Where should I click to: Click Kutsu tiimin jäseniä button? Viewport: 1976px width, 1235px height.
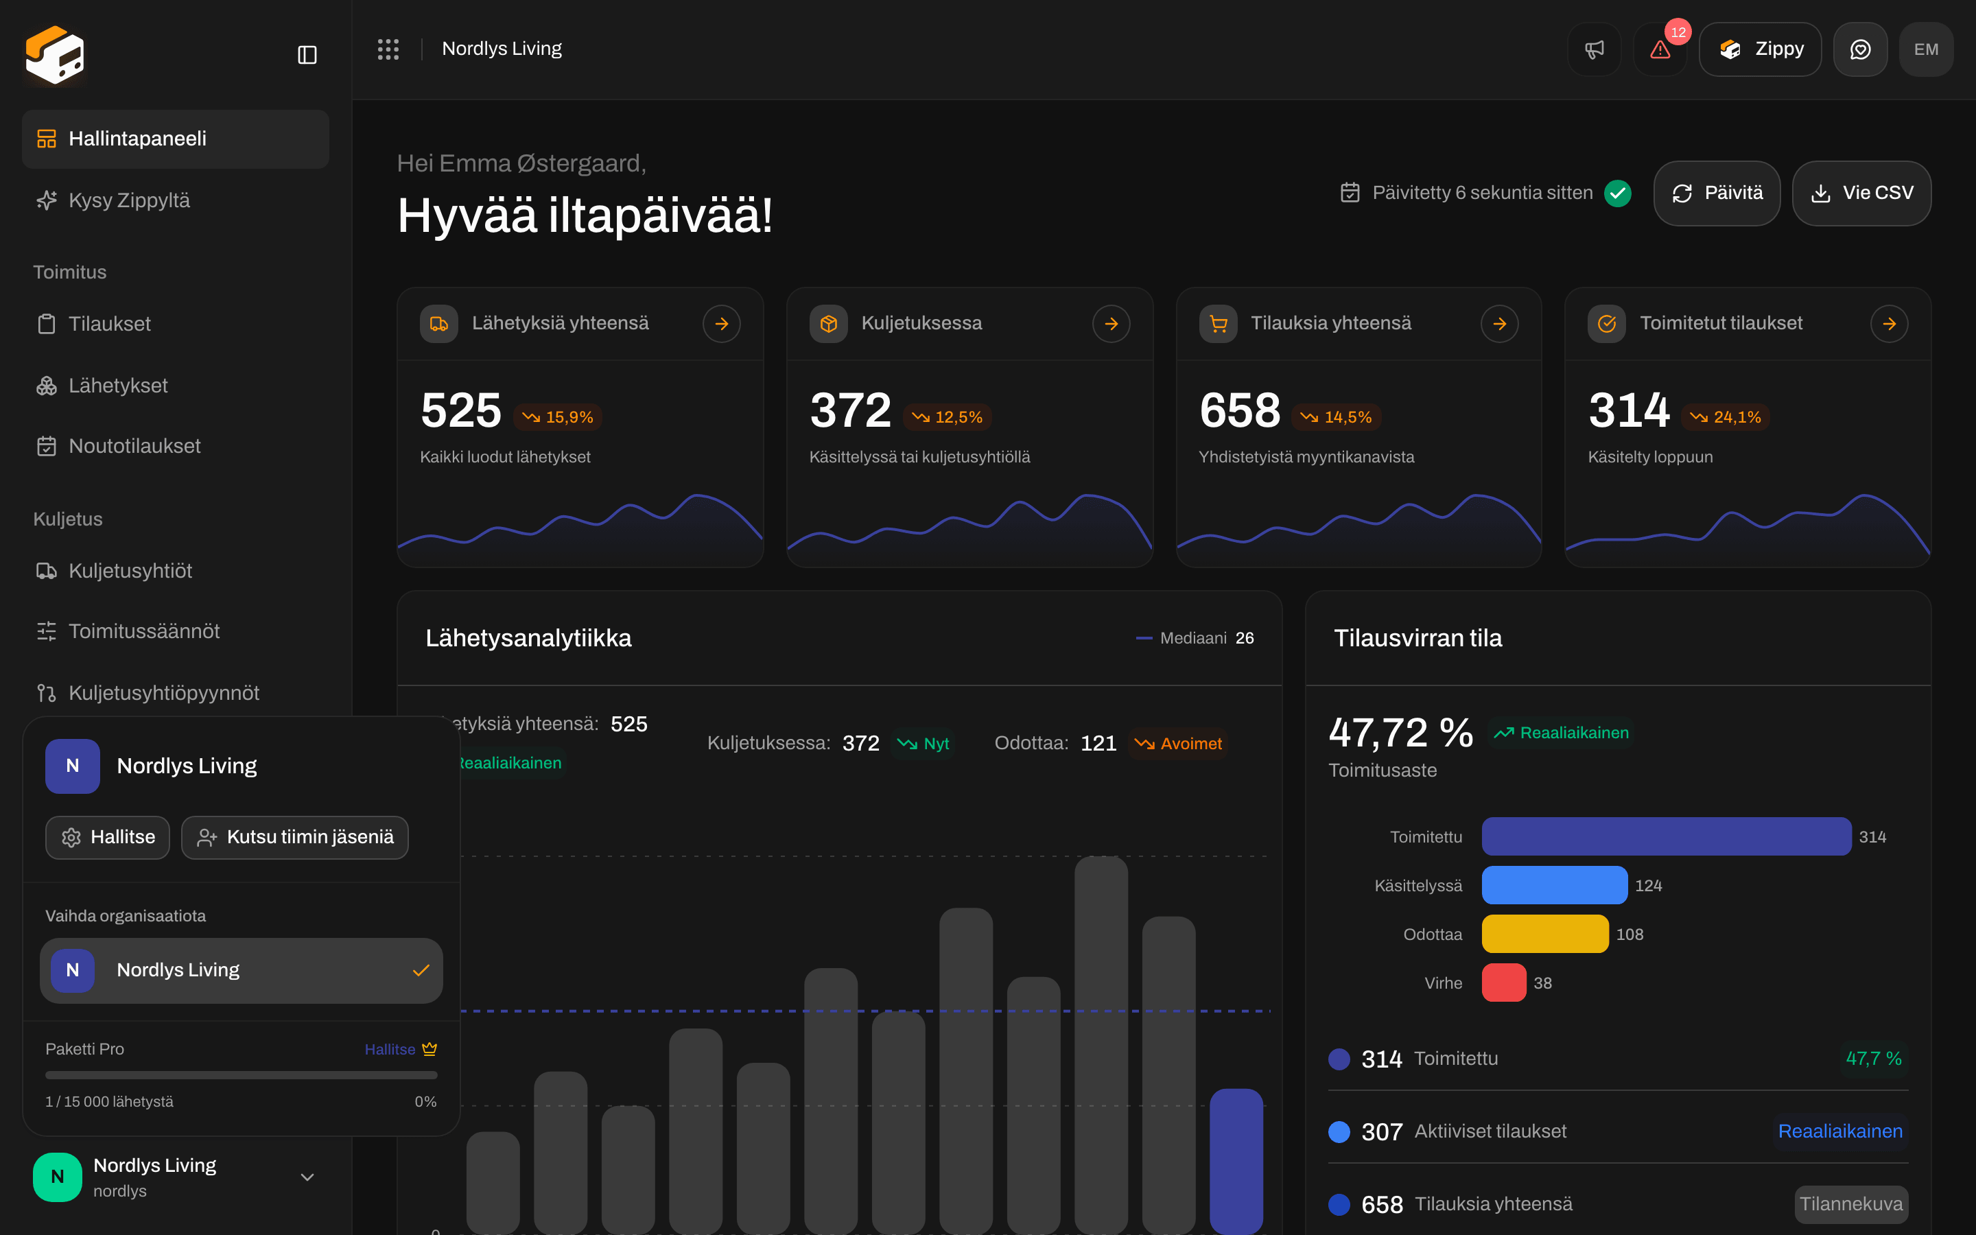click(x=295, y=837)
